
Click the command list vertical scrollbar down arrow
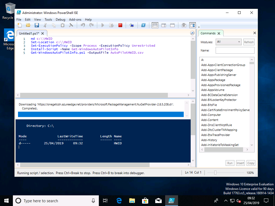click(x=252, y=145)
